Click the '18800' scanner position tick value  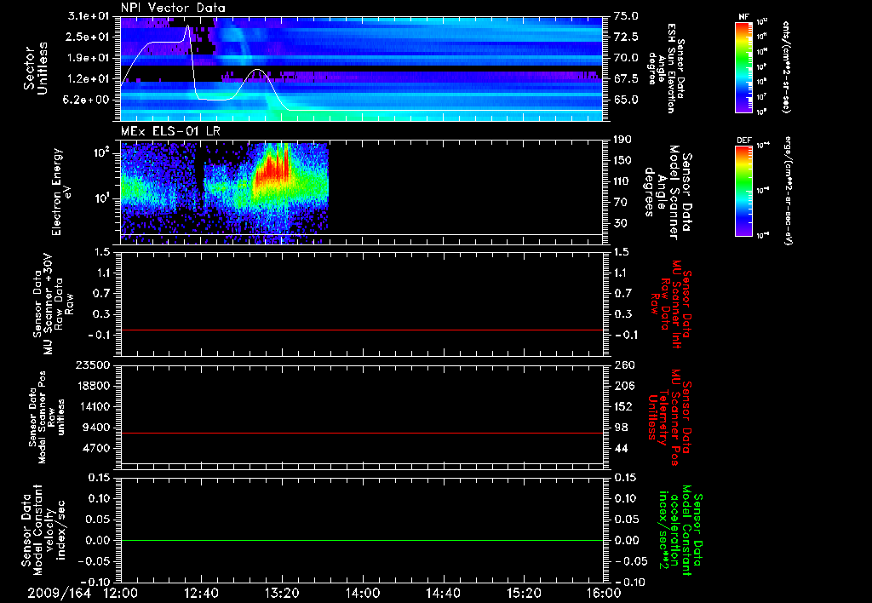pyautogui.click(x=94, y=386)
